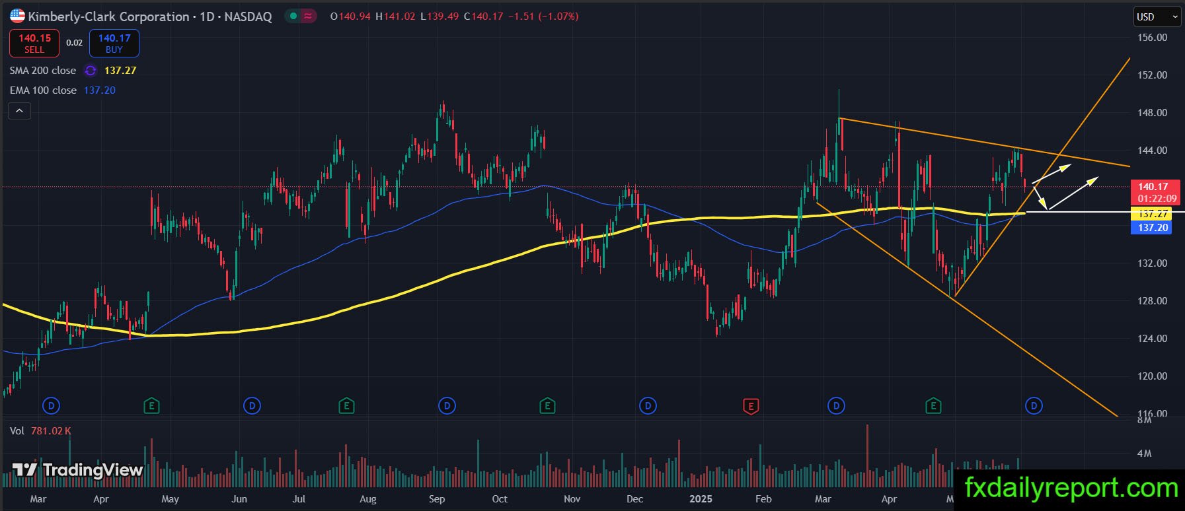Viewport: 1185px width, 511px height.
Task: Click the 156.00 price scale tick
Action: coord(1153,38)
